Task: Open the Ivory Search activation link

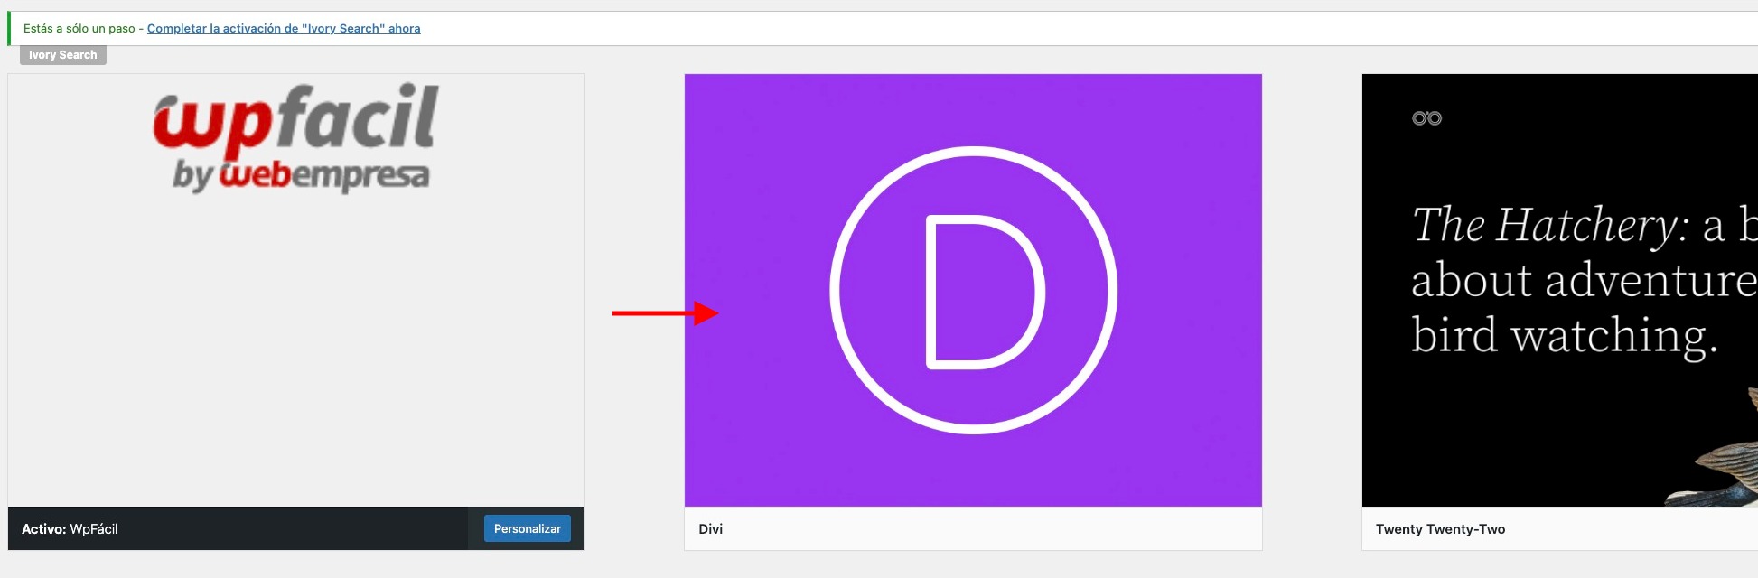Action: (x=284, y=28)
